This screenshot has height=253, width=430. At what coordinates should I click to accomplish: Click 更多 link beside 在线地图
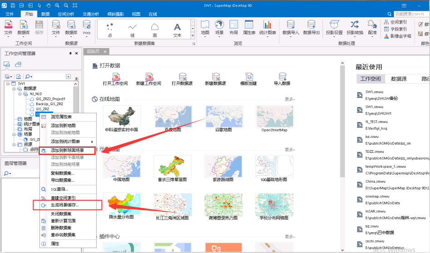pos(290,99)
